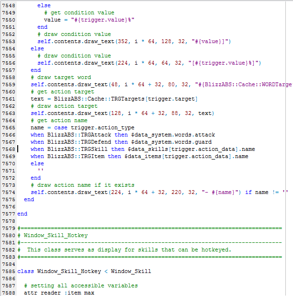
Task: Click line number 7548 in the gutter
Action: point(9,5)
